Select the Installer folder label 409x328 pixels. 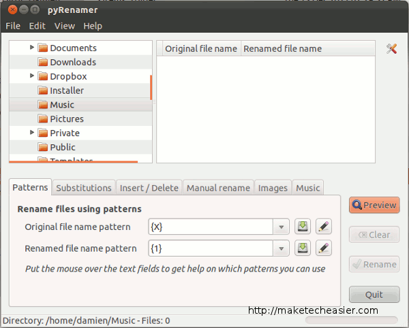click(x=67, y=91)
